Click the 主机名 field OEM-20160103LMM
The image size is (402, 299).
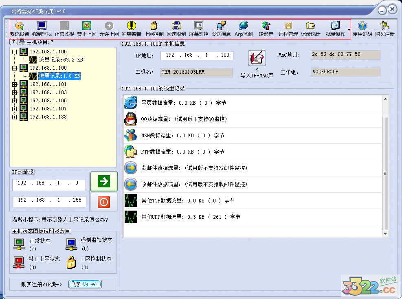coord(197,73)
